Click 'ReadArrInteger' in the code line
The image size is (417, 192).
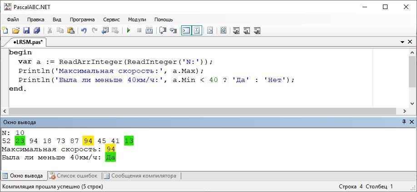(x=90, y=62)
